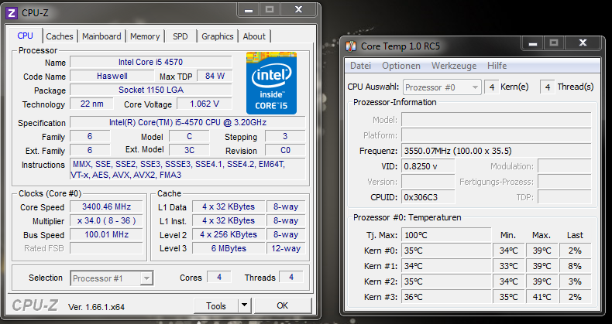Click the Kern #1 temperature '34°C'
The width and height of the screenshot is (612, 324).
click(446, 266)
